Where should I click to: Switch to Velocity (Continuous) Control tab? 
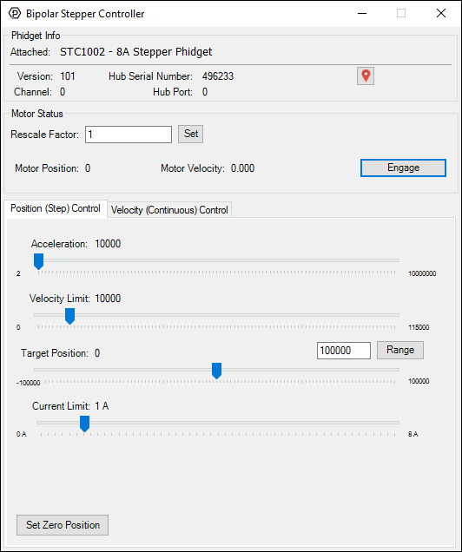pyautogui.click(x=169, y=210)
